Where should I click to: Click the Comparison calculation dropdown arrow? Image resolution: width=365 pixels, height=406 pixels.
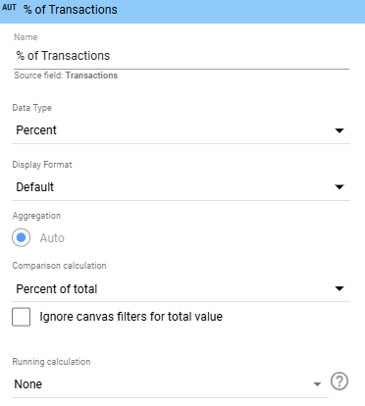pyautogui.click(x=339, y=288)
